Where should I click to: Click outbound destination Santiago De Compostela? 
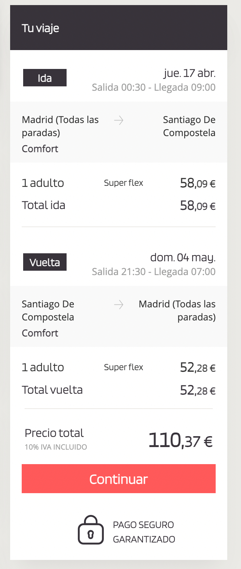coord(189,126)
